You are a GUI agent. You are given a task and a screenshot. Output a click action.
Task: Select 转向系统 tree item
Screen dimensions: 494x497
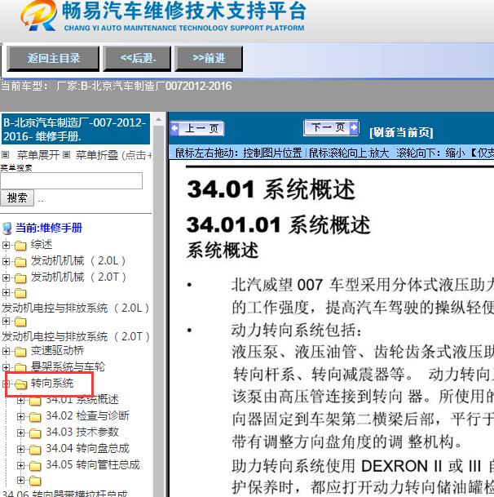[52, 384]
